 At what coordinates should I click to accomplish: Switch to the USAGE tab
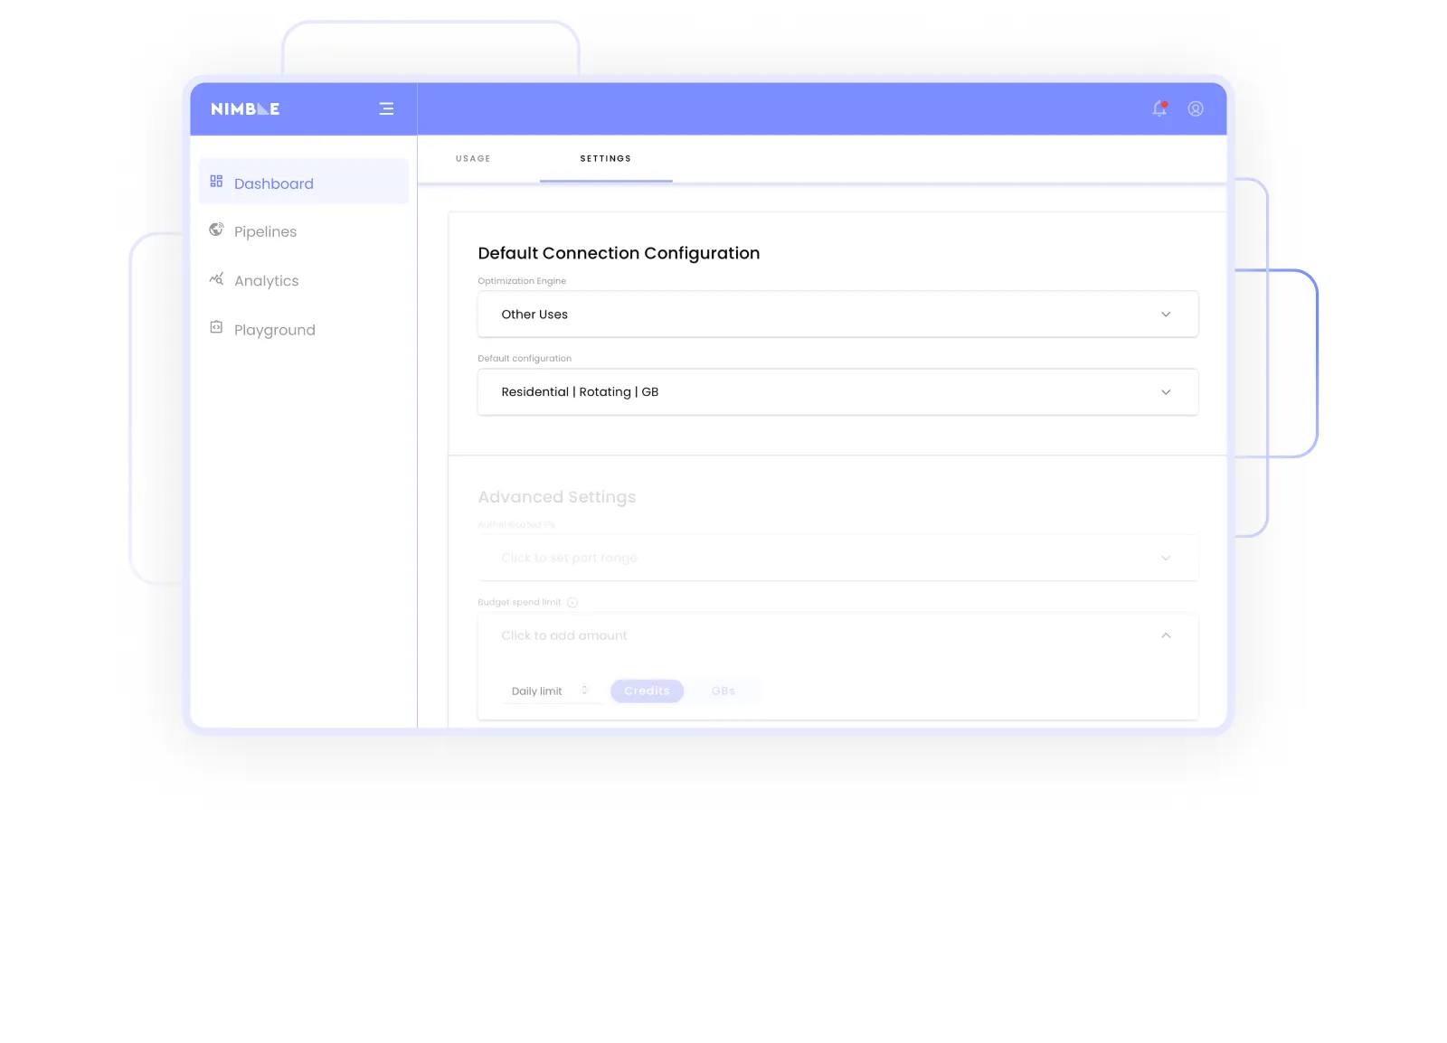point(472,158)
